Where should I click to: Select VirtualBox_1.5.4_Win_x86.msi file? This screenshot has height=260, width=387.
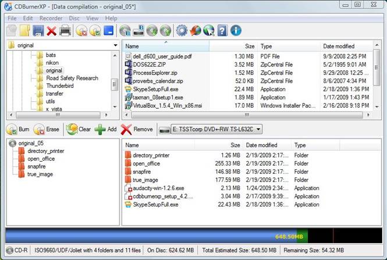(x=168, y=106)
